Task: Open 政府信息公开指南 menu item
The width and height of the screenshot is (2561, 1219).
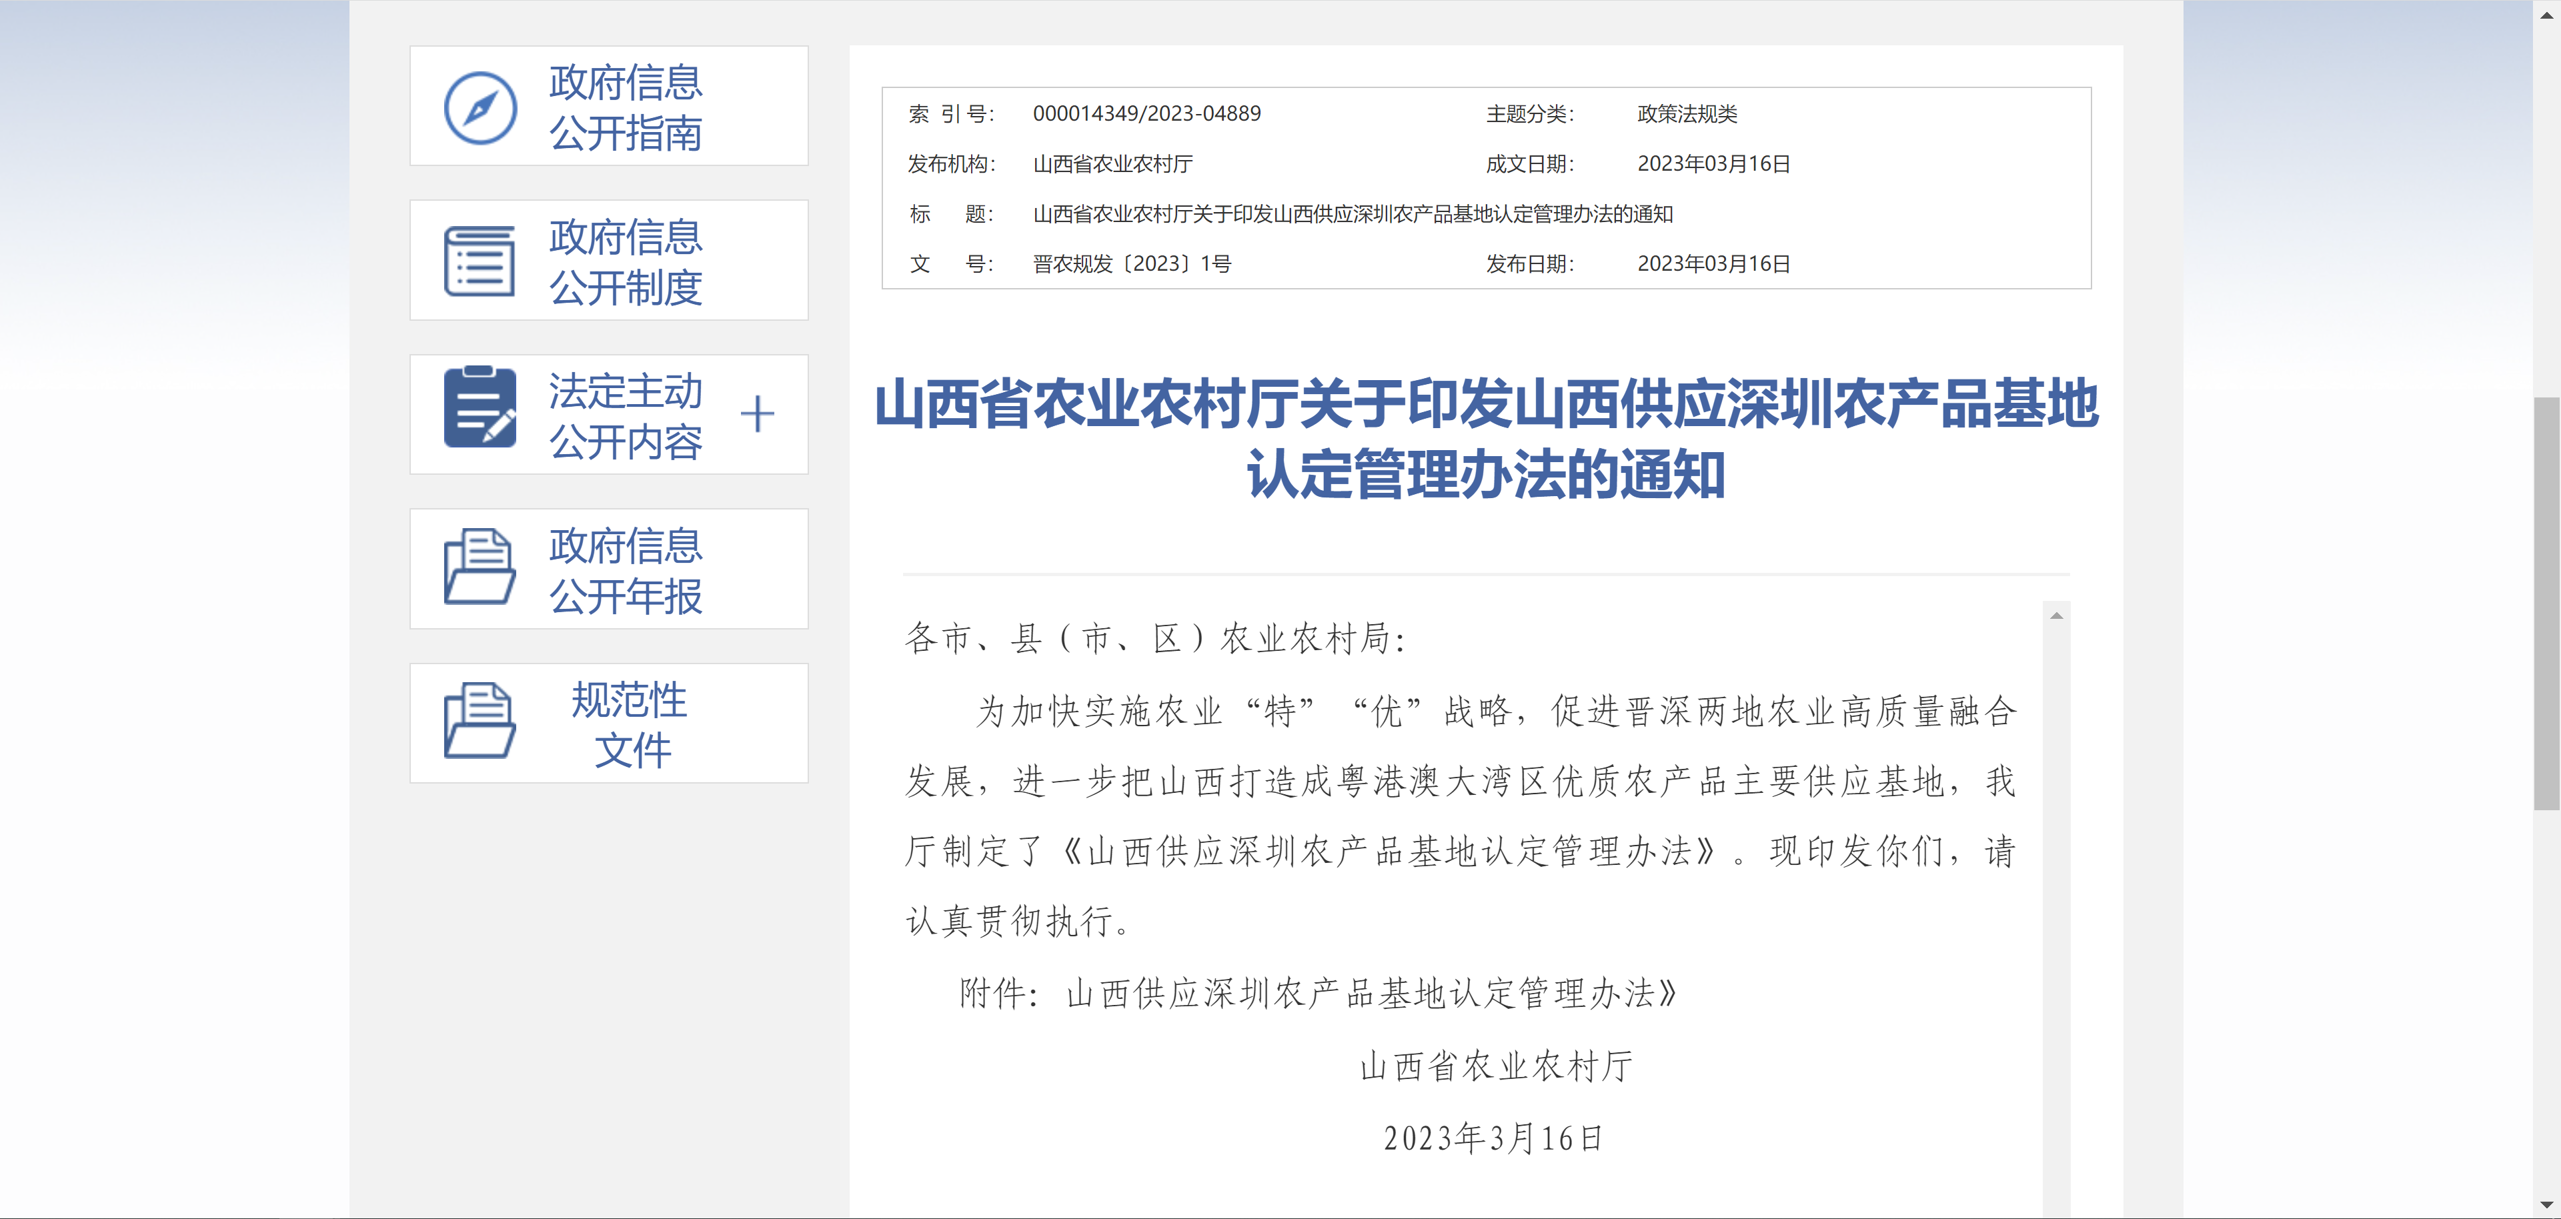Action: point(626,107)
